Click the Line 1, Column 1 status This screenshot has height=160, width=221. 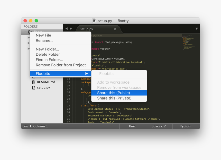pyautogui.click(x=35, y=126)
